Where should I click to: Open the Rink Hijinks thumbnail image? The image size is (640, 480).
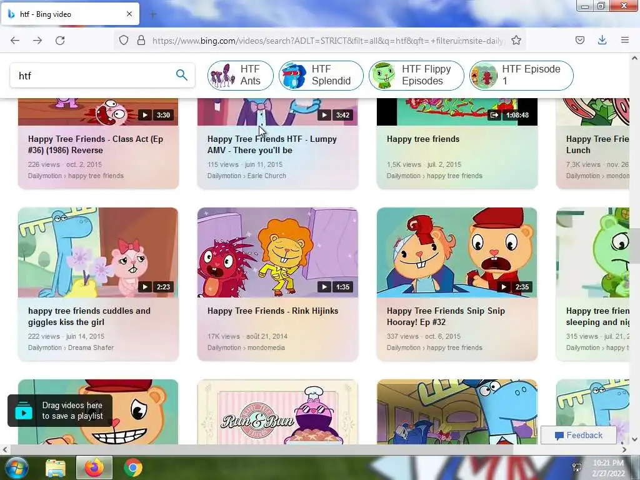click(x=277, y=252)
